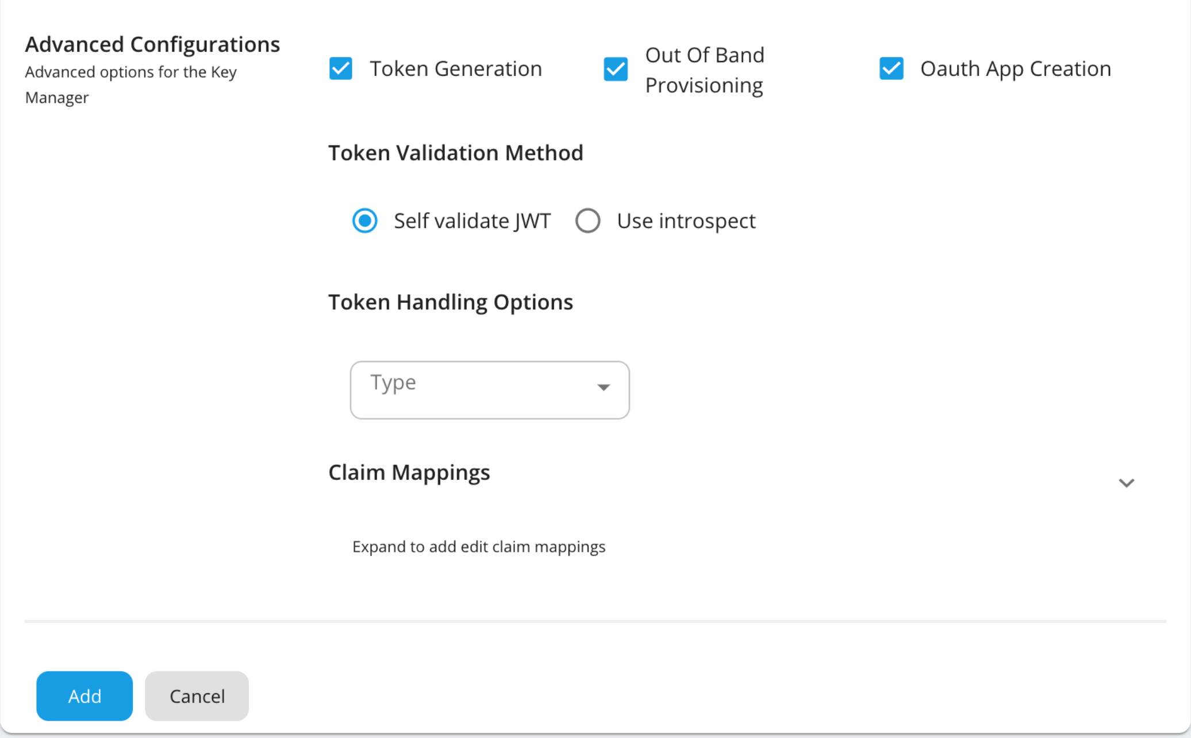Viewport: 1191px width, 738px height.
Task: Click the Oauth App Creation label
Action: tap(1015, 69)
